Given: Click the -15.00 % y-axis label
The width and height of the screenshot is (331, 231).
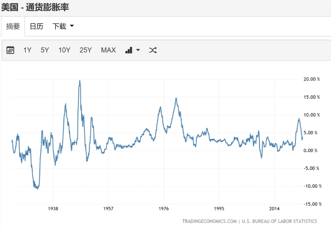Looking at the screenshot, I should pyautogui.click(x=313, y=204).
